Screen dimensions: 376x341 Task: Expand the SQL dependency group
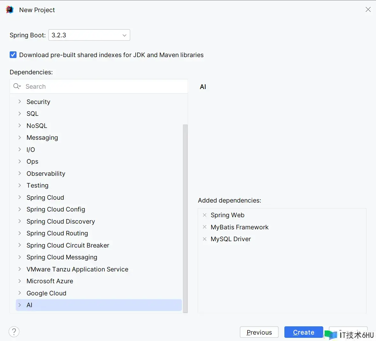click(20, 114)
